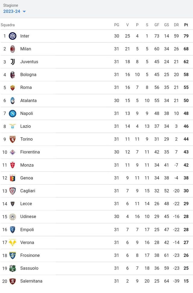Image resolution: width=193 pixels, height=293 pixels.
Task: Click the Fiorentina club crest
Action: [x=13, y=152]
